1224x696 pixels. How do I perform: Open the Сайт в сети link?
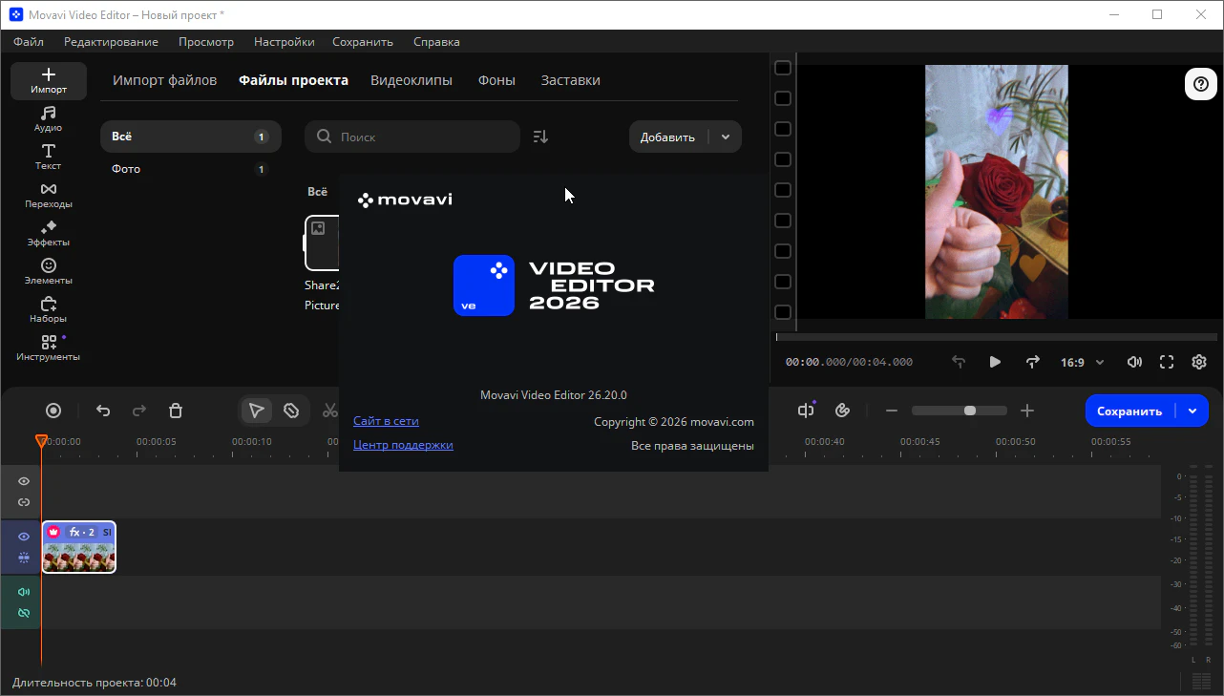386,421
